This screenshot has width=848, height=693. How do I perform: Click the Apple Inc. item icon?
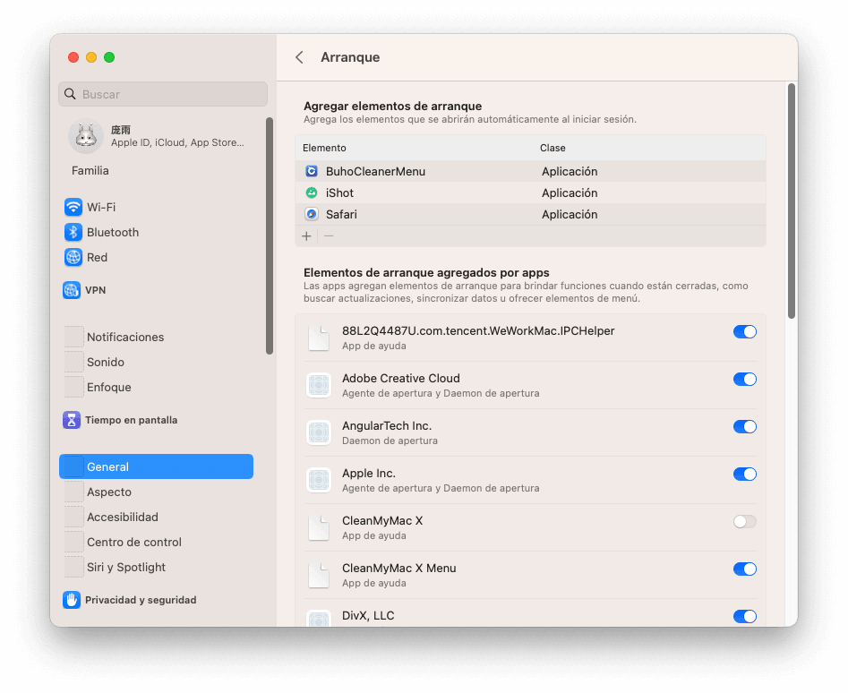pyautogui.click(x=319, y=481)
